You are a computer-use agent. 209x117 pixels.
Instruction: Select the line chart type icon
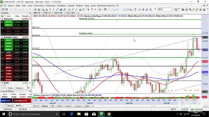[57, 9]
